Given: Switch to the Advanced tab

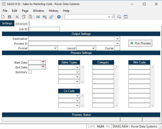Looking at the screenshot, I should point(22,24).
